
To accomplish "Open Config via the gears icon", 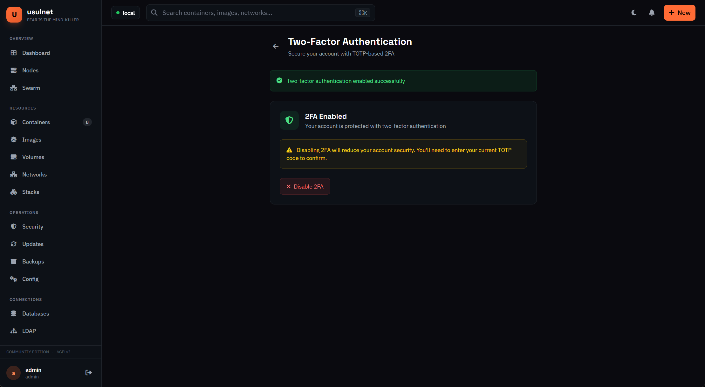I will tap(14, 279).
